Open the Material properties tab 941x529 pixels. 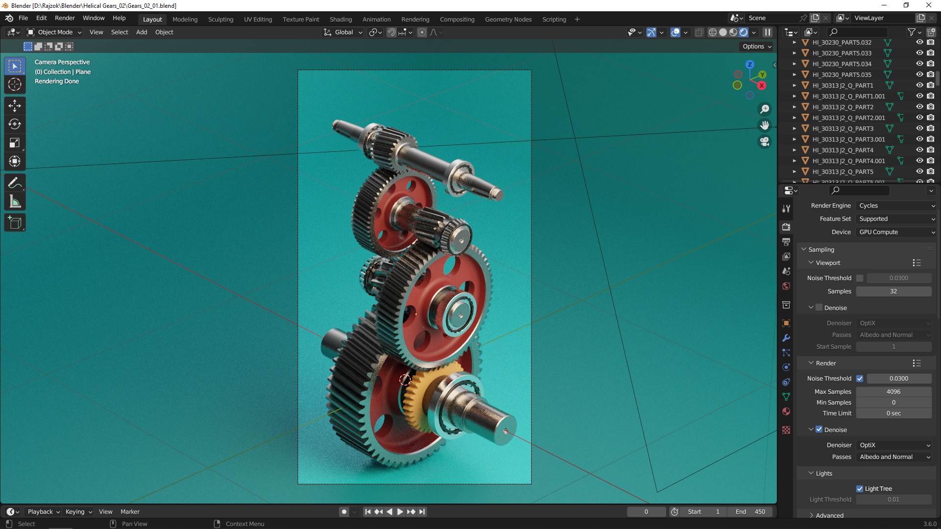click(x=786, y=411)
